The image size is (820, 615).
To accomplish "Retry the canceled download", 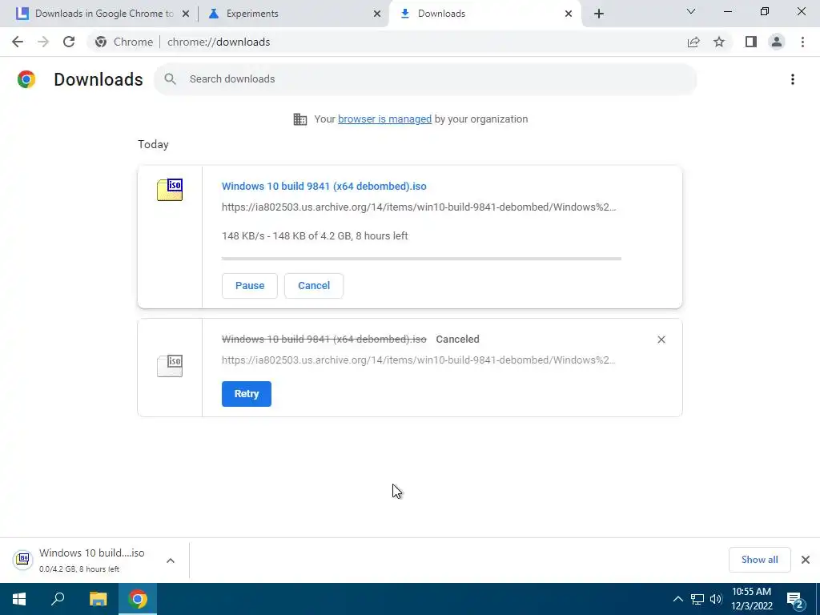I will pyautogui.click(x=247, y=394).
